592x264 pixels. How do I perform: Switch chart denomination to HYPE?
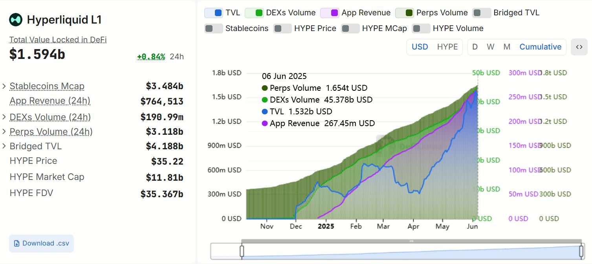[447, 47]
